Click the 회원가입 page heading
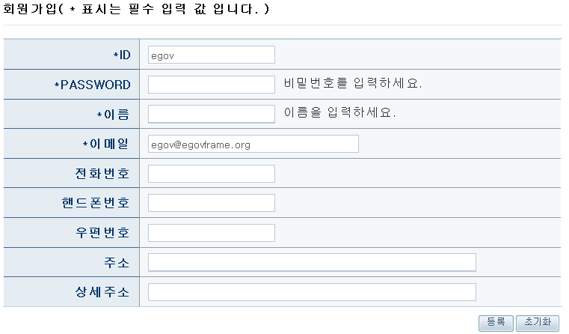Viewport: 569px width, 334px height. tap(30, 9)
